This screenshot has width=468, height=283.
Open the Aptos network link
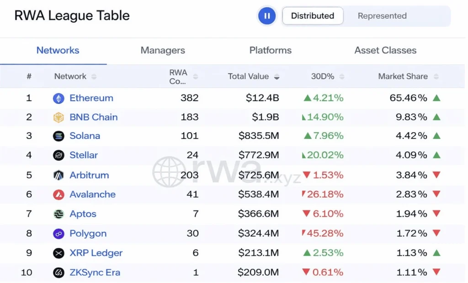coord(83,214)
